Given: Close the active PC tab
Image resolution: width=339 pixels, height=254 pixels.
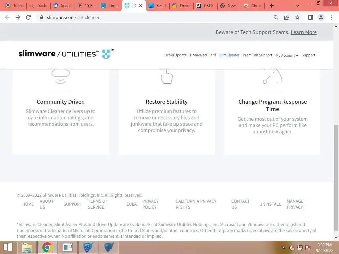Looking at the screenshot, I should point(141,6).
